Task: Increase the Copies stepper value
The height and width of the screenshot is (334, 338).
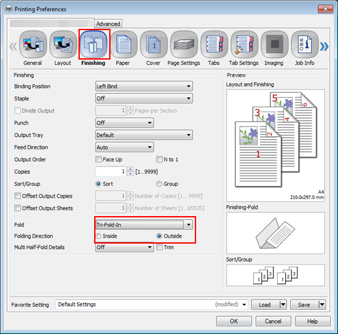Action: (130, 169)
